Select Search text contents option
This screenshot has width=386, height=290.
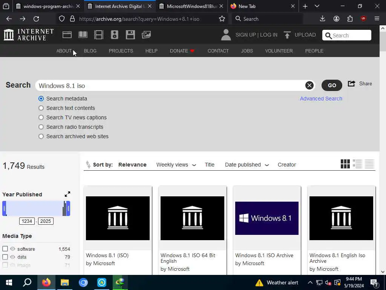[x=41, y=108]
